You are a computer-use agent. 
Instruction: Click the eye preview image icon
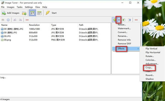click(3, 20)
